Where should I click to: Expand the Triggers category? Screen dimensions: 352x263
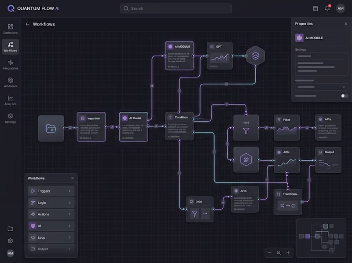tap(51, 191)
